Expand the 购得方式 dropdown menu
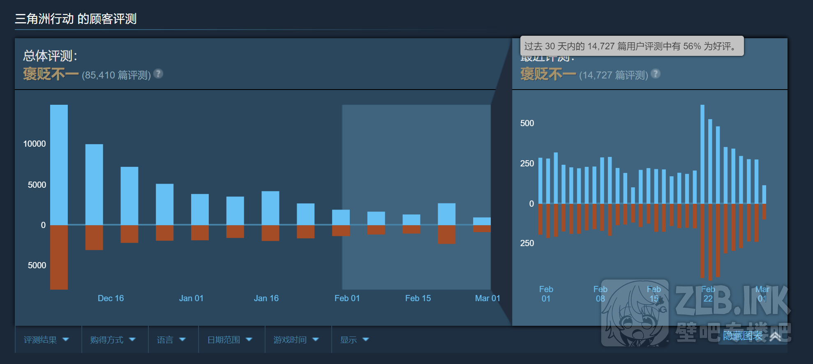Image resolution: width=813 pixels, height=364 pixels. point(113,340)
